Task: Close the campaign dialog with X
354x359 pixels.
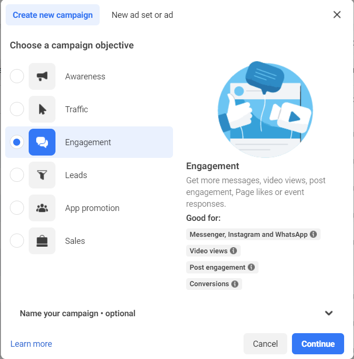Action: click(337, 15)
